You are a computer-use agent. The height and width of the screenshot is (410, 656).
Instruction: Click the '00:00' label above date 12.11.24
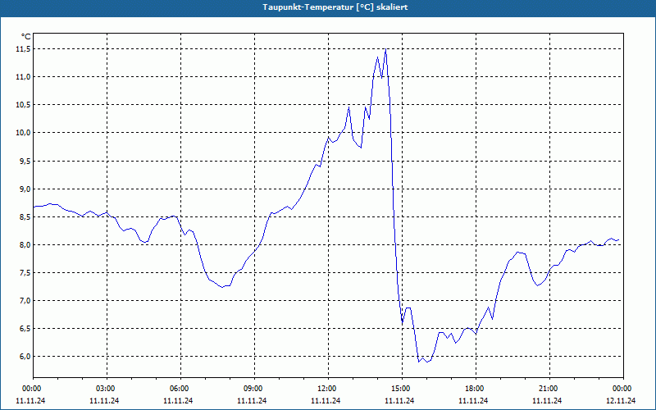click(623, 389)
